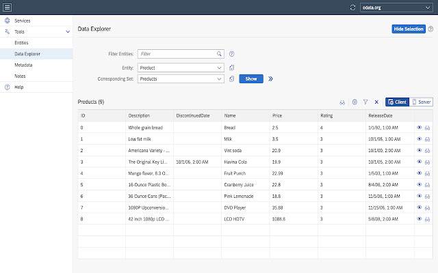Refresh the service with the reload icon
438x273 pixels.
(x=353, y=8)
